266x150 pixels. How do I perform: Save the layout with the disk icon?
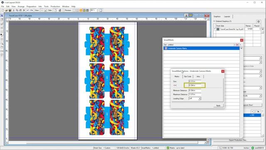10,10
